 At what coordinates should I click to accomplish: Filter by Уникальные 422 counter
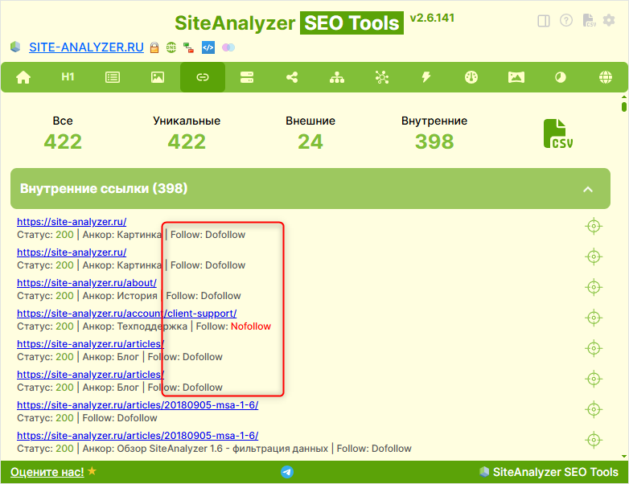click(187, 134)
